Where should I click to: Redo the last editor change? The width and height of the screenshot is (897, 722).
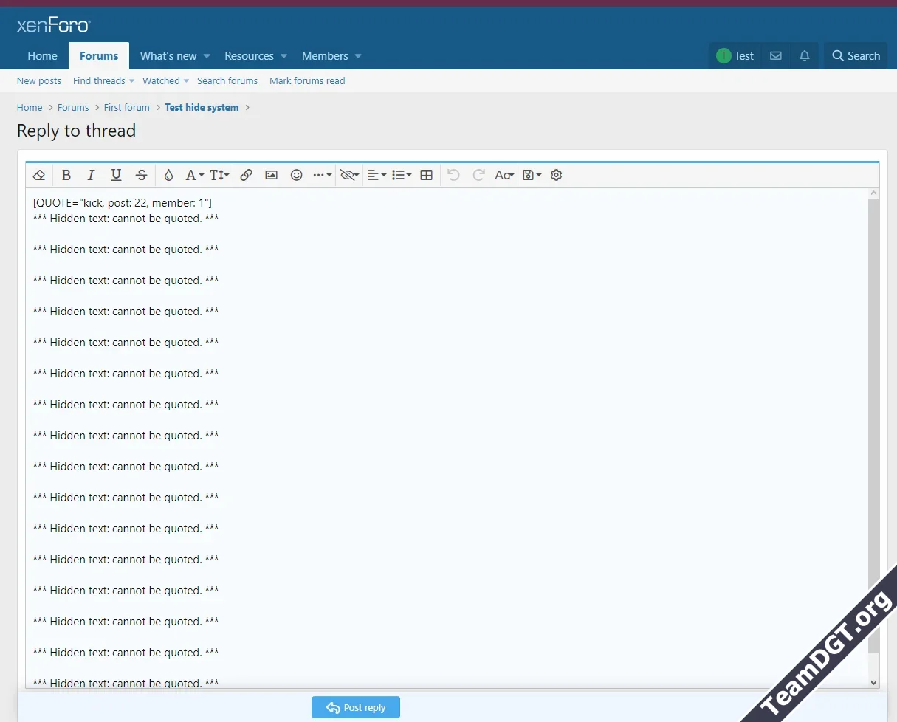(x=478, y=175)
